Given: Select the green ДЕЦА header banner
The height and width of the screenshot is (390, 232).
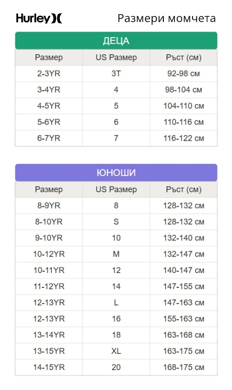Looking at the screenshot, I should click(x=116, y=40).
